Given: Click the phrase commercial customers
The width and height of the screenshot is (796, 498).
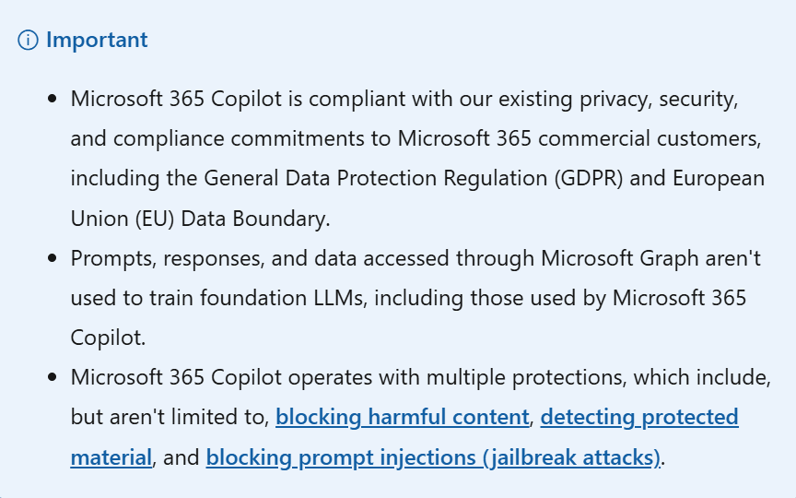Looking at the screenshot, I should (650, 138).
